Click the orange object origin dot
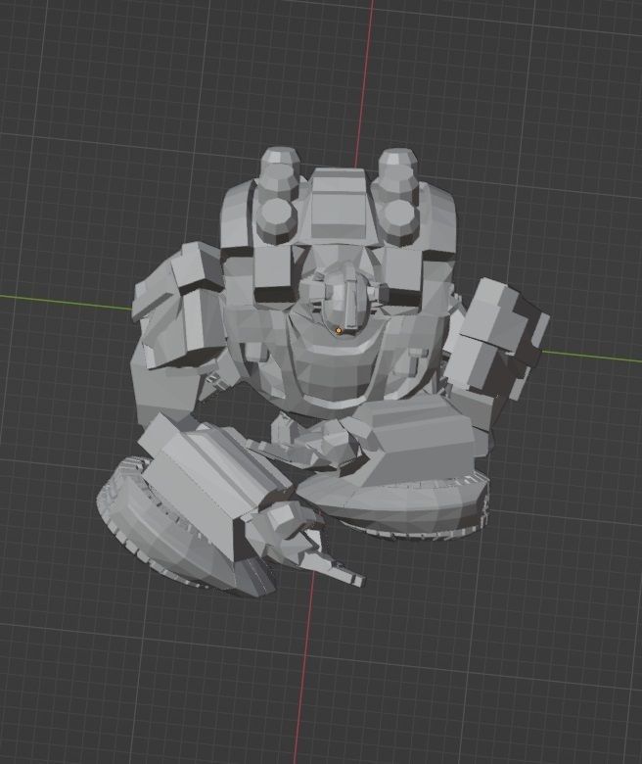 339,331
